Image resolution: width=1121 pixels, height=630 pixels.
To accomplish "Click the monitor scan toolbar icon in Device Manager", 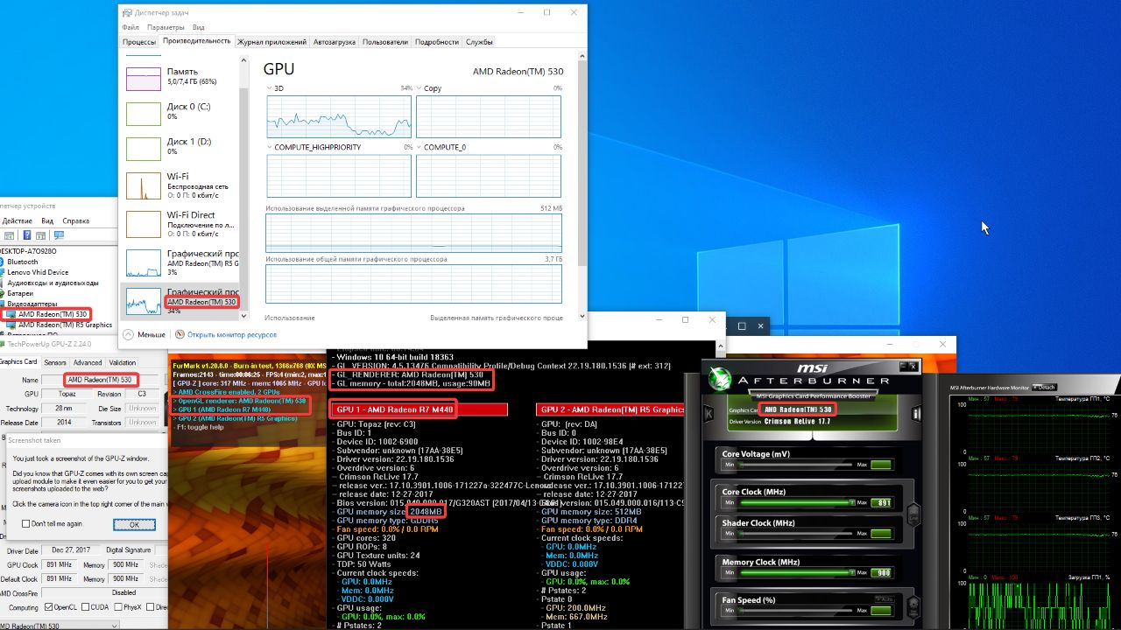I will (x=60, y=235).
